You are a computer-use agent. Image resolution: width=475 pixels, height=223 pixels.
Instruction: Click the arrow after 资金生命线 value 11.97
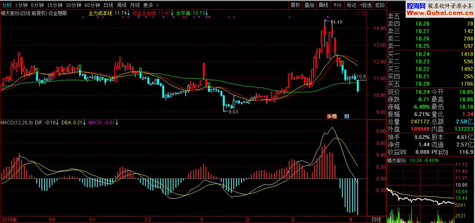point(172,13)
